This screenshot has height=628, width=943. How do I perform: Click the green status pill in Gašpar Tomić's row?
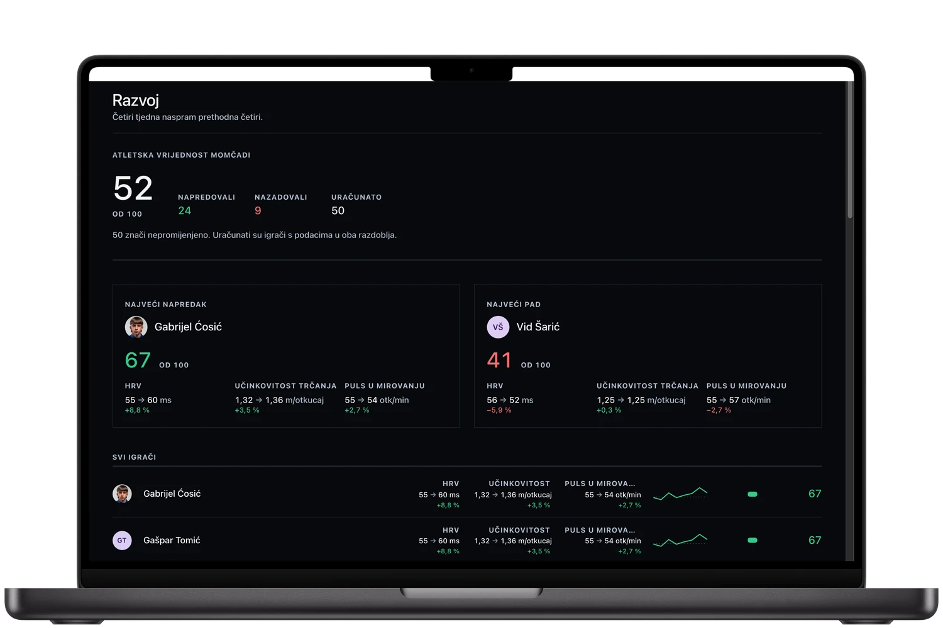753,540
